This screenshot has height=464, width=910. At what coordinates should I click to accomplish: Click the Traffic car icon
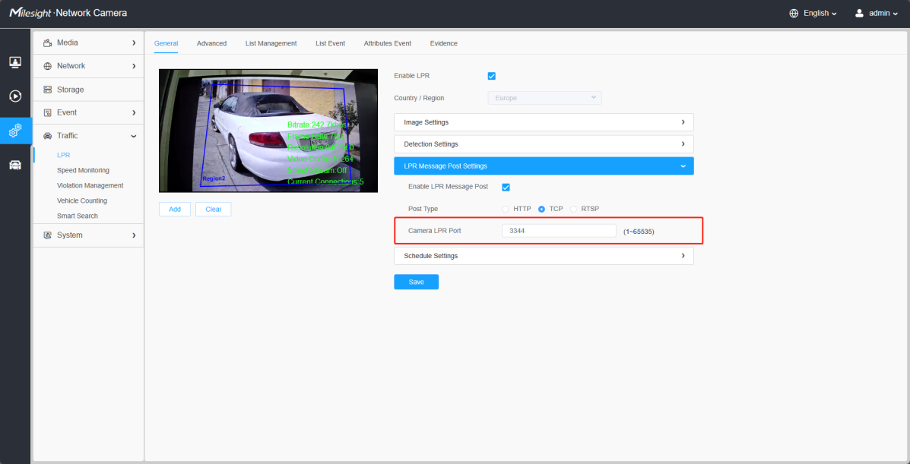pos(48,136)
